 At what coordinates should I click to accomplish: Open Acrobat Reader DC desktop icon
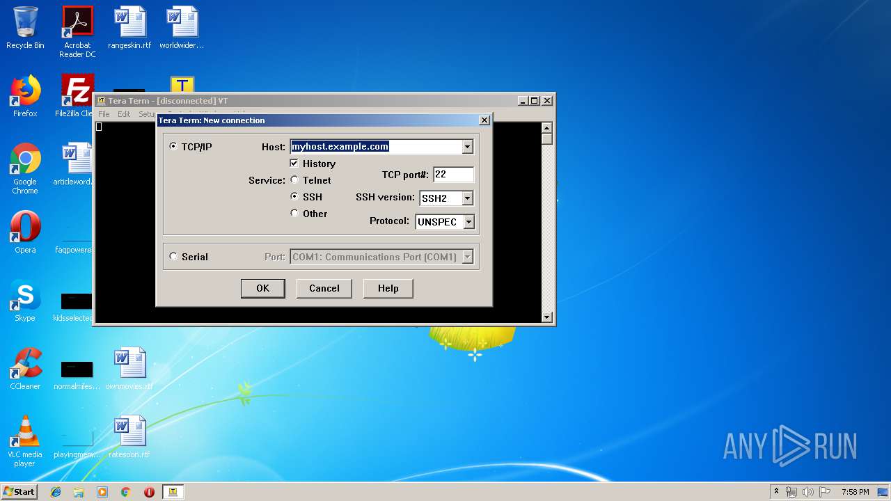(77, 32)
